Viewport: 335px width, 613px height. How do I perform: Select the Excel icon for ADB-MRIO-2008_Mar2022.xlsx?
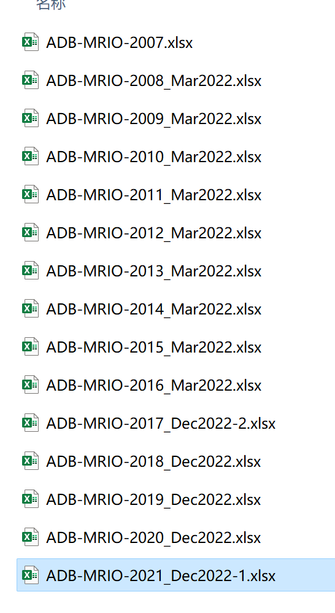tap(30, 80)
